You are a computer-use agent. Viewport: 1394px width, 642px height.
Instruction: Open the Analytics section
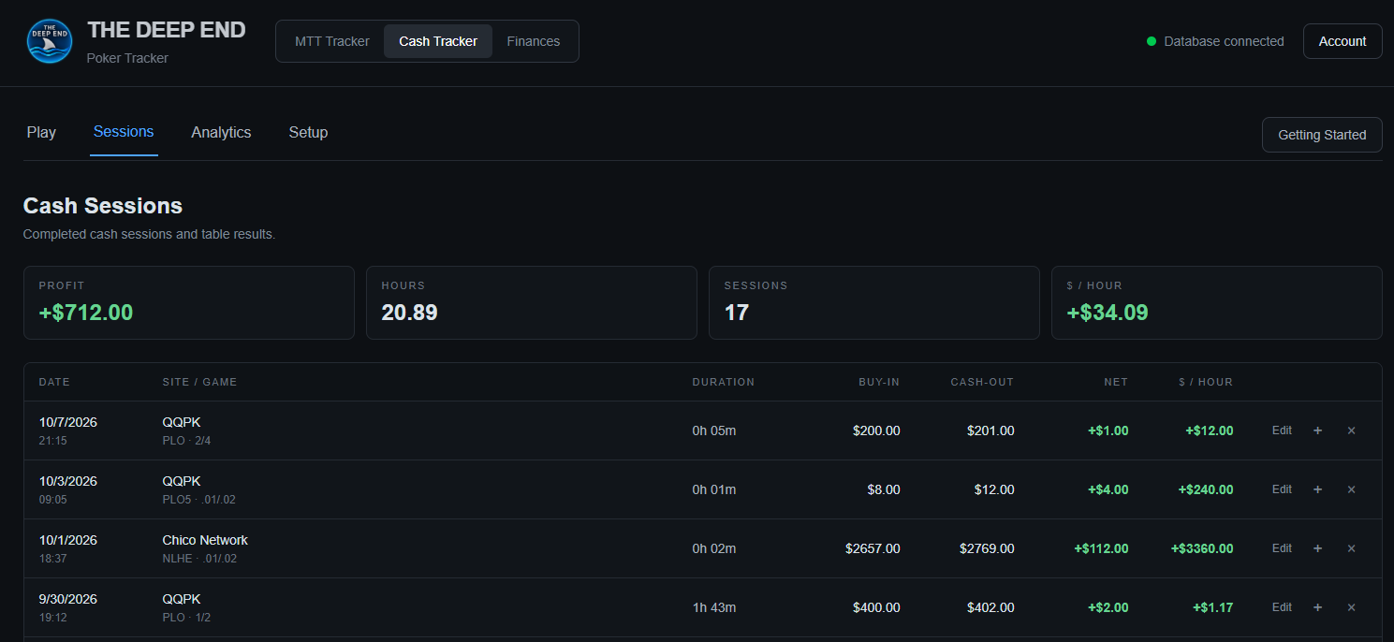pos(221,132)
